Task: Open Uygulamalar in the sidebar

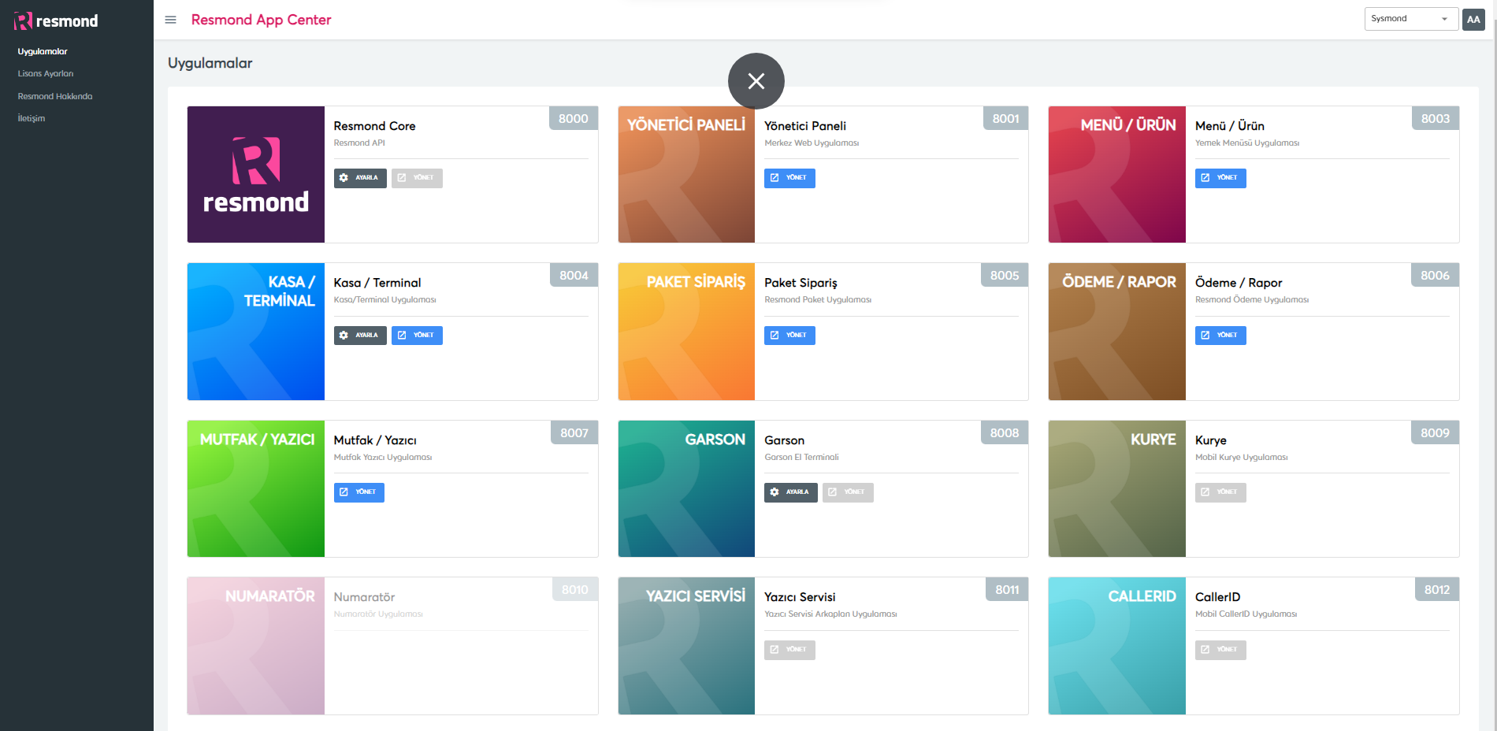Action: 43,52
